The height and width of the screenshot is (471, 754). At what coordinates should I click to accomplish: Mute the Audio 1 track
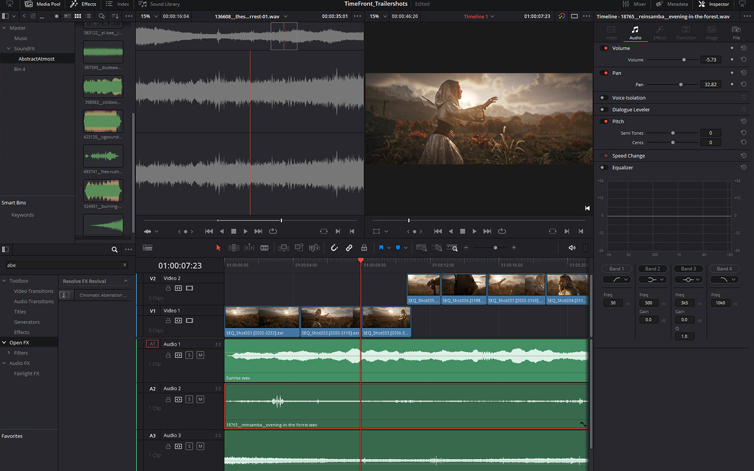[x=200, y=355]
